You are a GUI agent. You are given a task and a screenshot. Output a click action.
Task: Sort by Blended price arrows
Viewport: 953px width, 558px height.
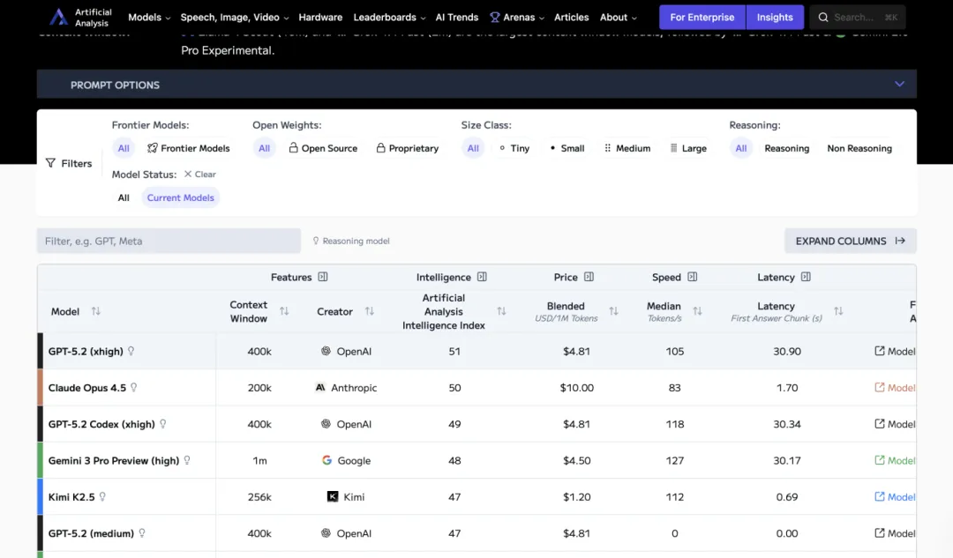tap(614, 311)
